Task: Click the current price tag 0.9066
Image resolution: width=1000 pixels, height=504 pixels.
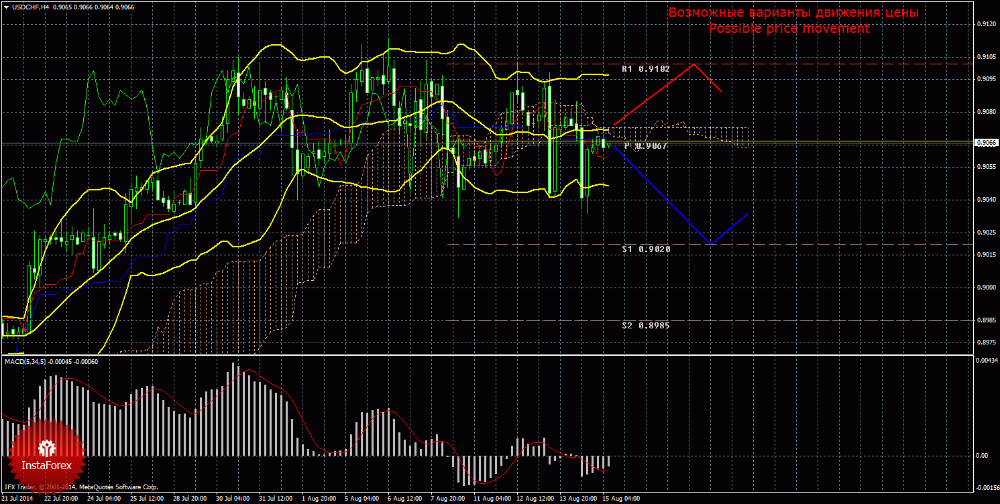Action: point(985,142)
